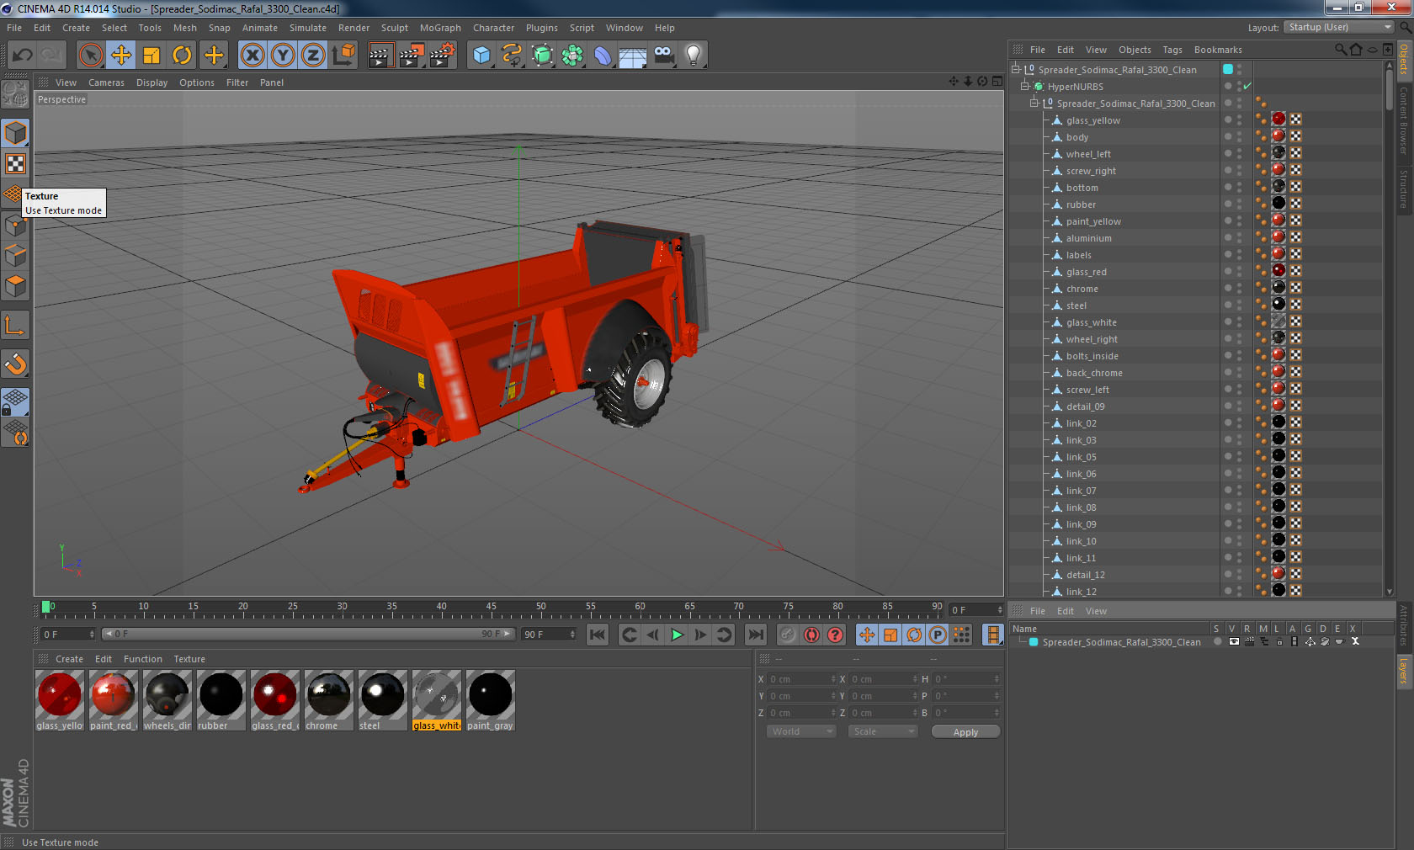Switch to Polygons mode

pyautogui.click(x=16, y=286)
